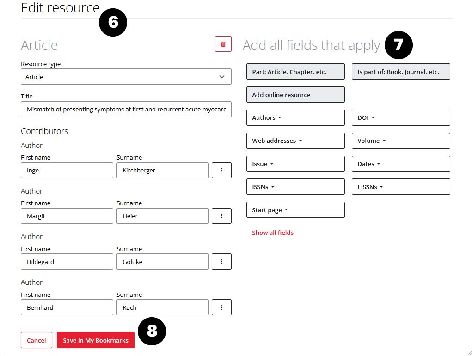Open the Start page dropdown
The width and height of the screenshot is (472, 356).
click(x=295, y=210)
